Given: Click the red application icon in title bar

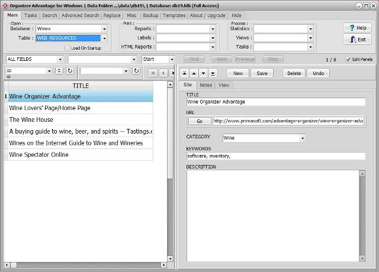Looking at the screenshot, I should click(x=5, y=5).
